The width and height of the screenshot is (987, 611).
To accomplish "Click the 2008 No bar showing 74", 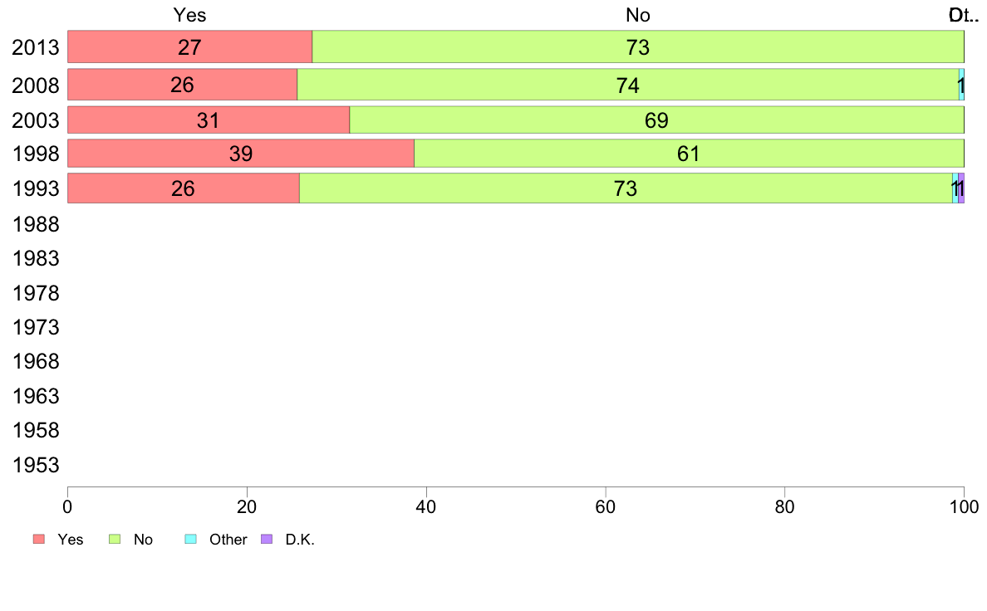I will pos(627,85).
